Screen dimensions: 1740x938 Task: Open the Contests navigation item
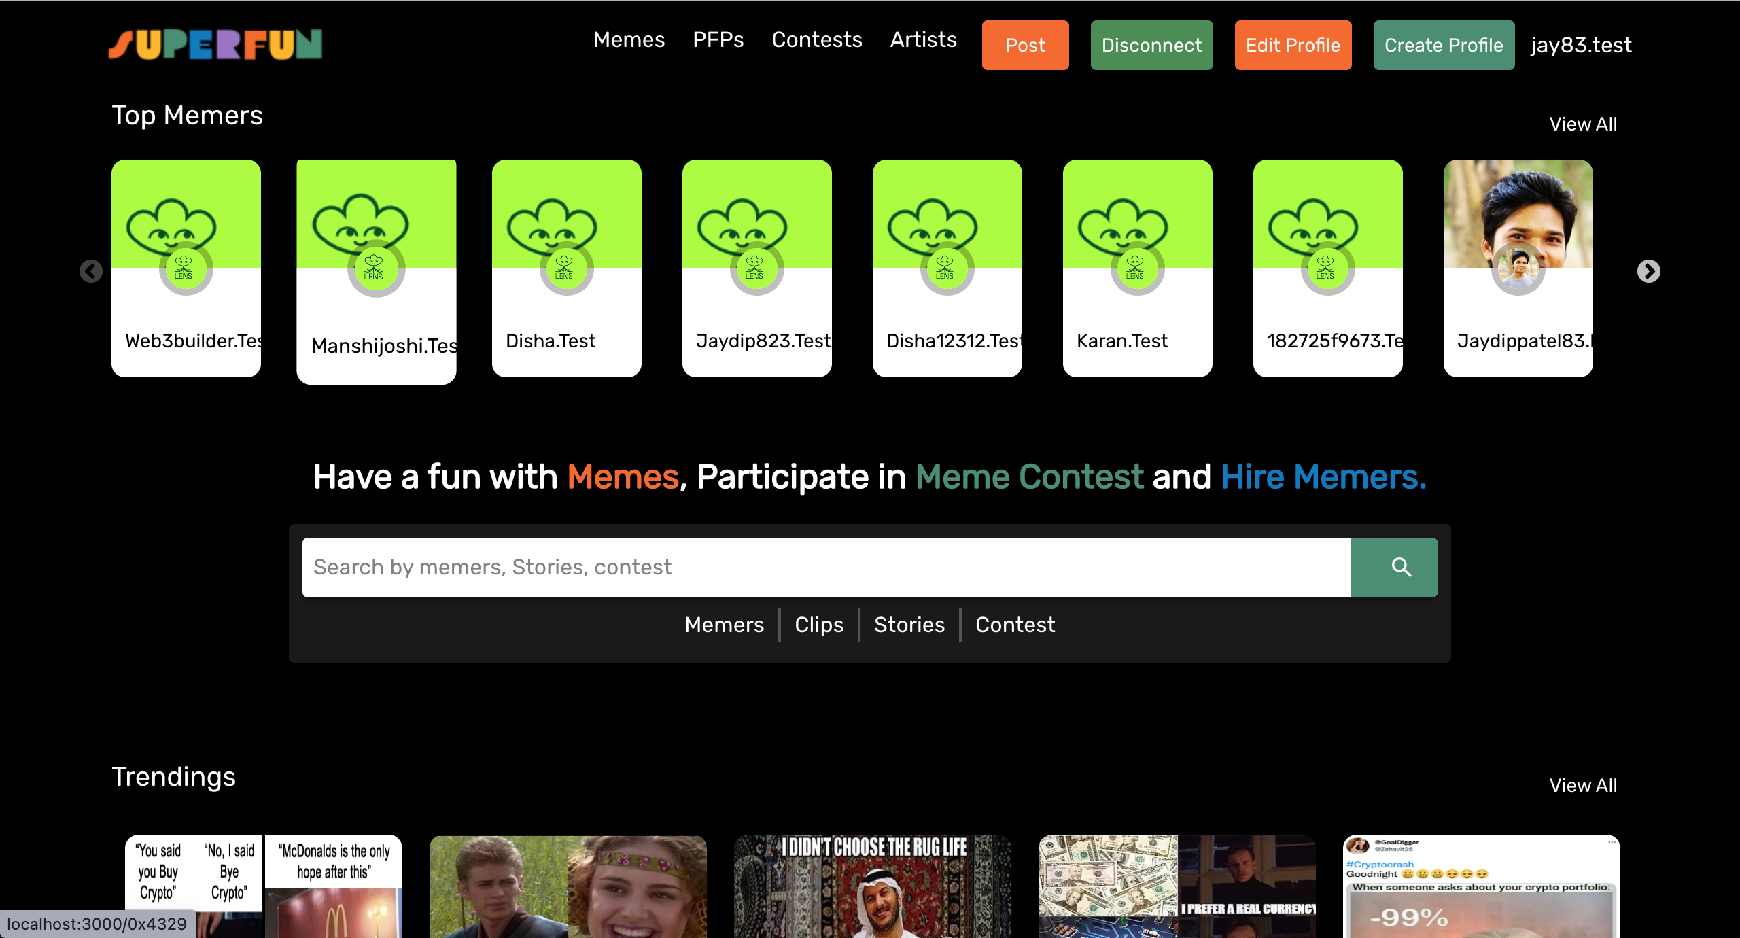(x=816, y=40)
